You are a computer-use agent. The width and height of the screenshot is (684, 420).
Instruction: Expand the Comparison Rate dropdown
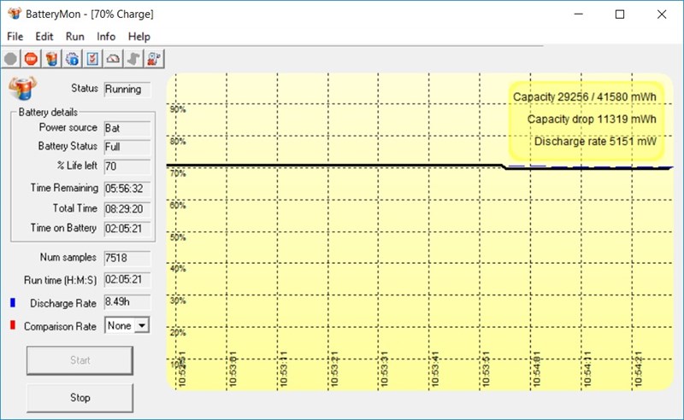pos(142,325)
